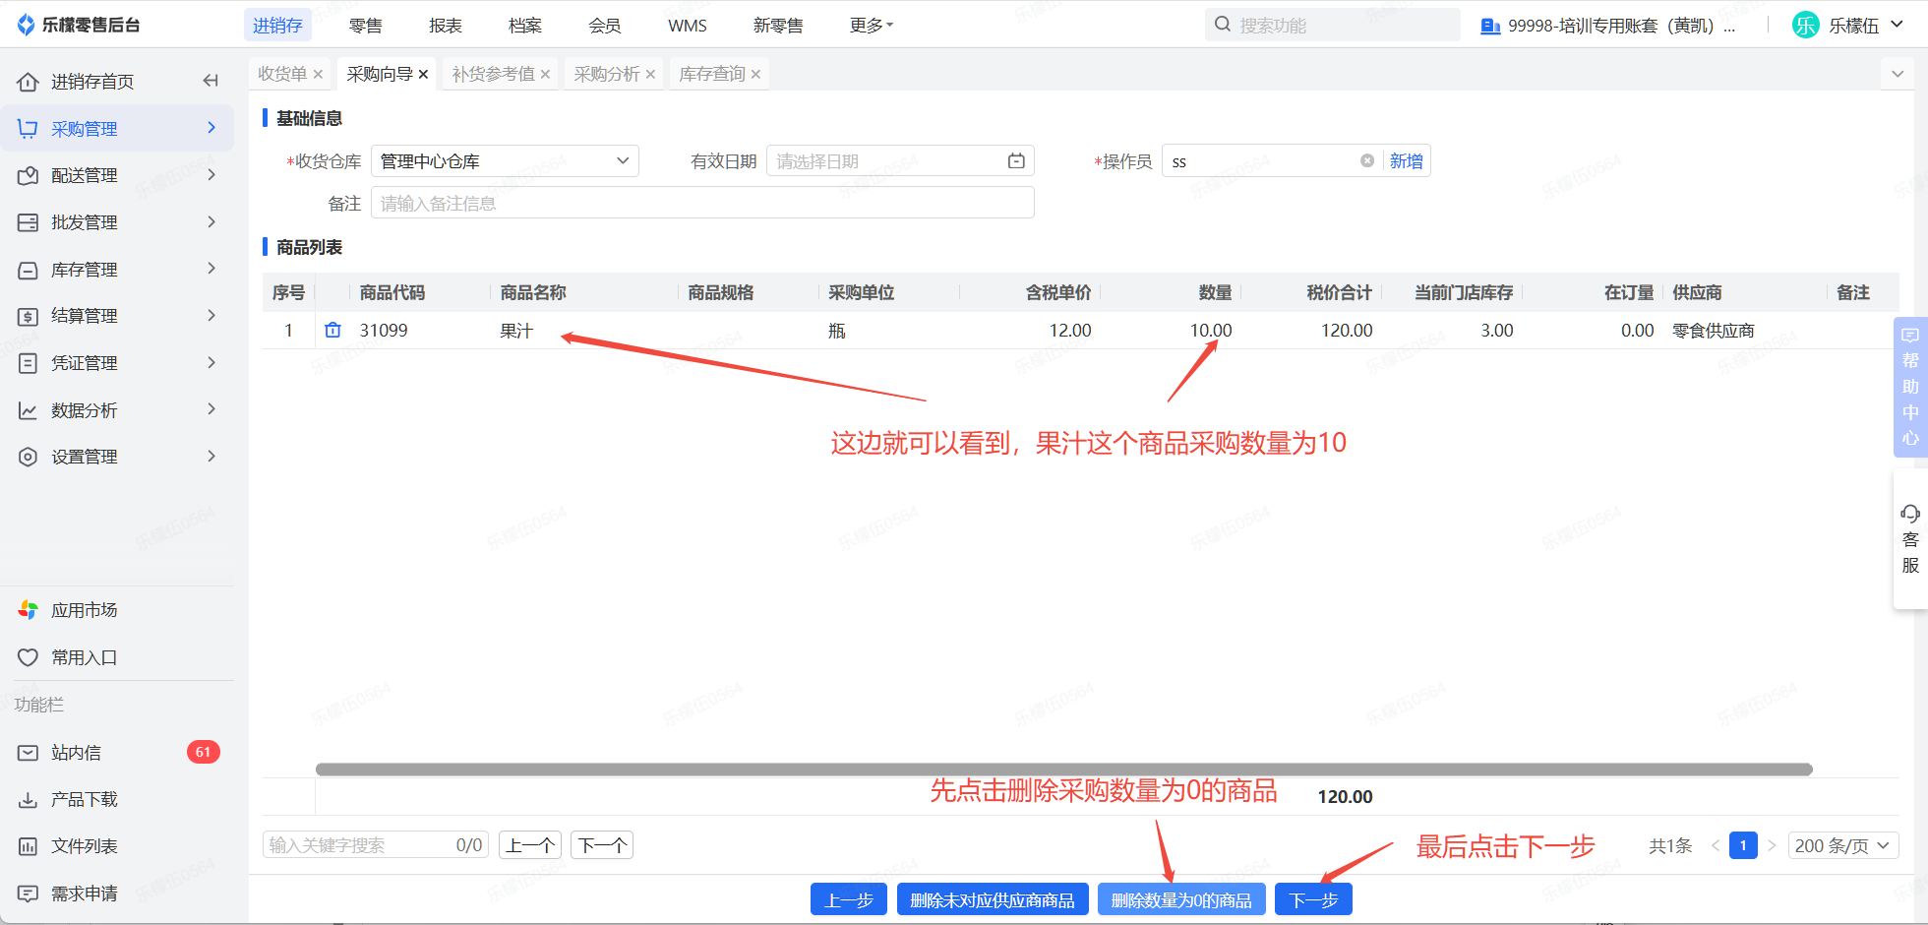
Task: Click the 凭证管理 icon
Action: click(29, 363)
